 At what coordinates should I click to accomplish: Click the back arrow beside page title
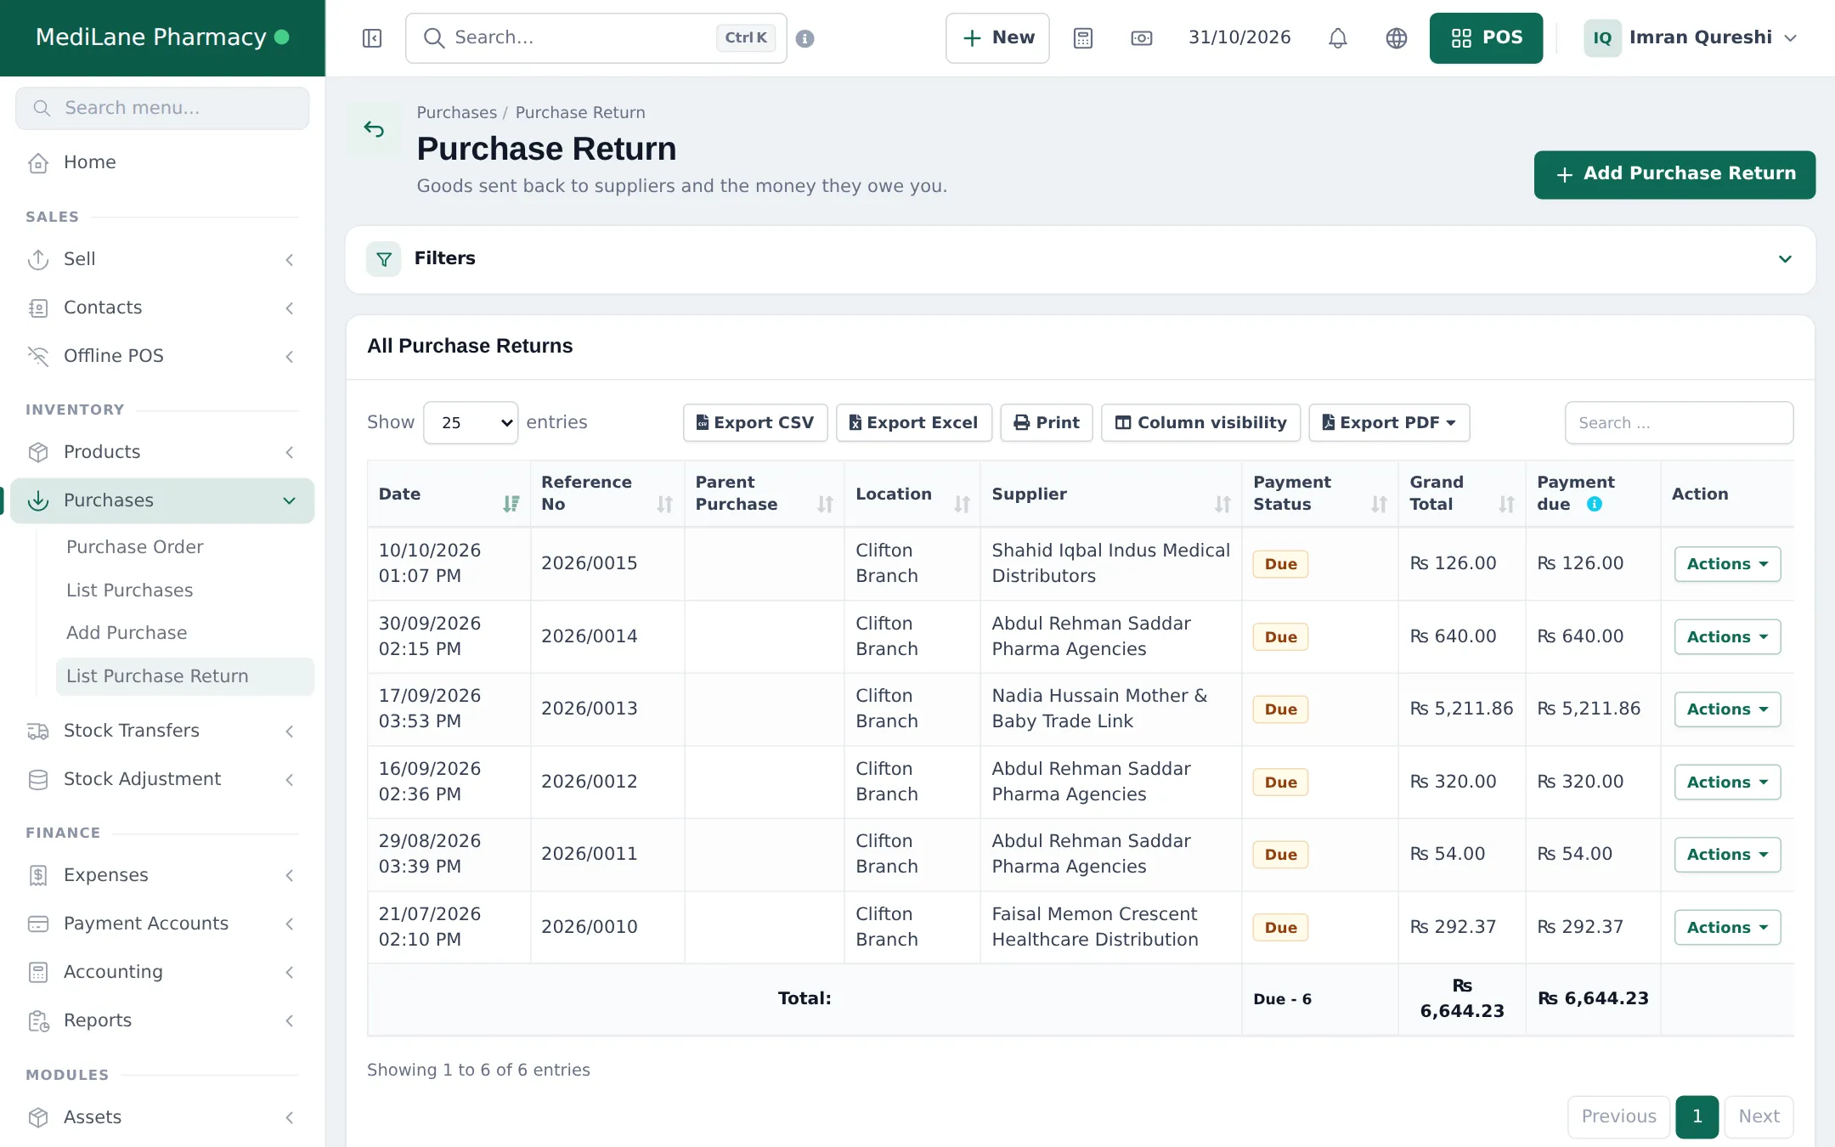point(374,129)
